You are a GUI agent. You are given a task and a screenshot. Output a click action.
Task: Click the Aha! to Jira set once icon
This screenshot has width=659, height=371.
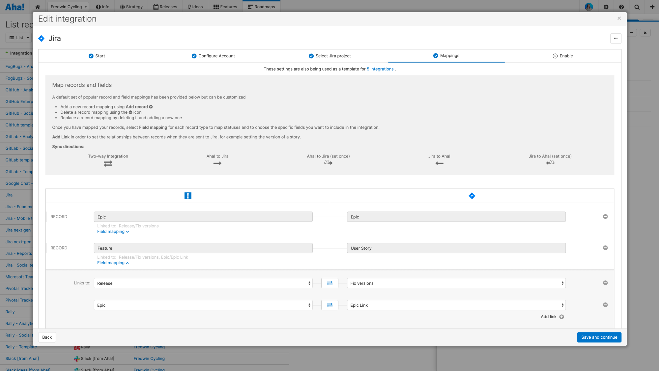[328, 163]
